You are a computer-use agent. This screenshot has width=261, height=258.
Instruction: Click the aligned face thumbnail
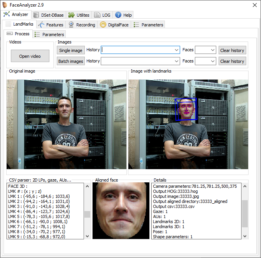pos(121,211)
